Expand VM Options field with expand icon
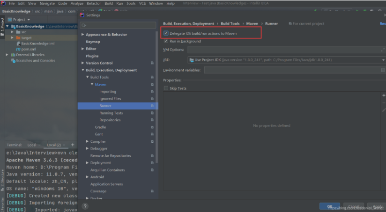 tap(383, 50)
